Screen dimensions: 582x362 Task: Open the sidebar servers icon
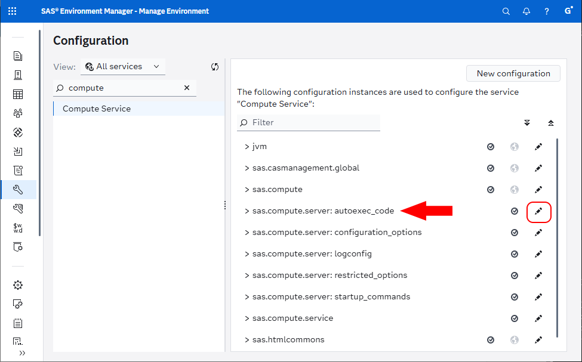pyautogui.click(x=18, y=75)
